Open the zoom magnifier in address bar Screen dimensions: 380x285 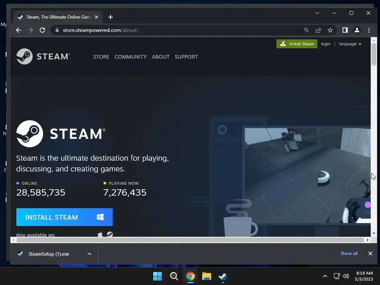[x=306, y=30]
